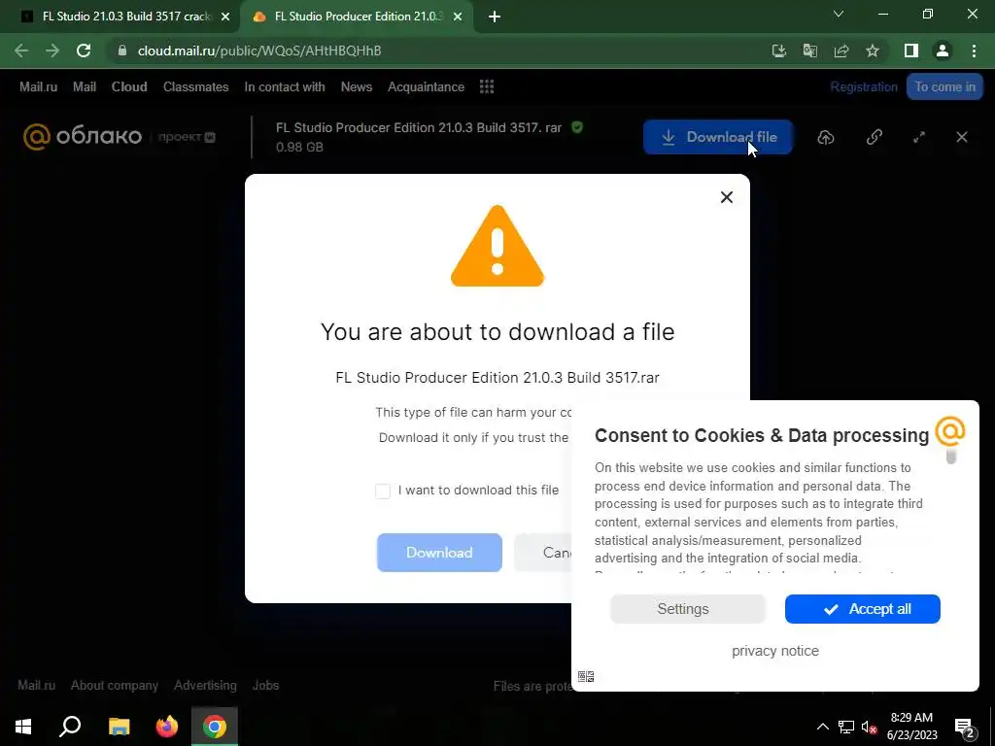Reload the current page
The width and height of the screenshot is (995, 746).
click(x=84, y=51)
